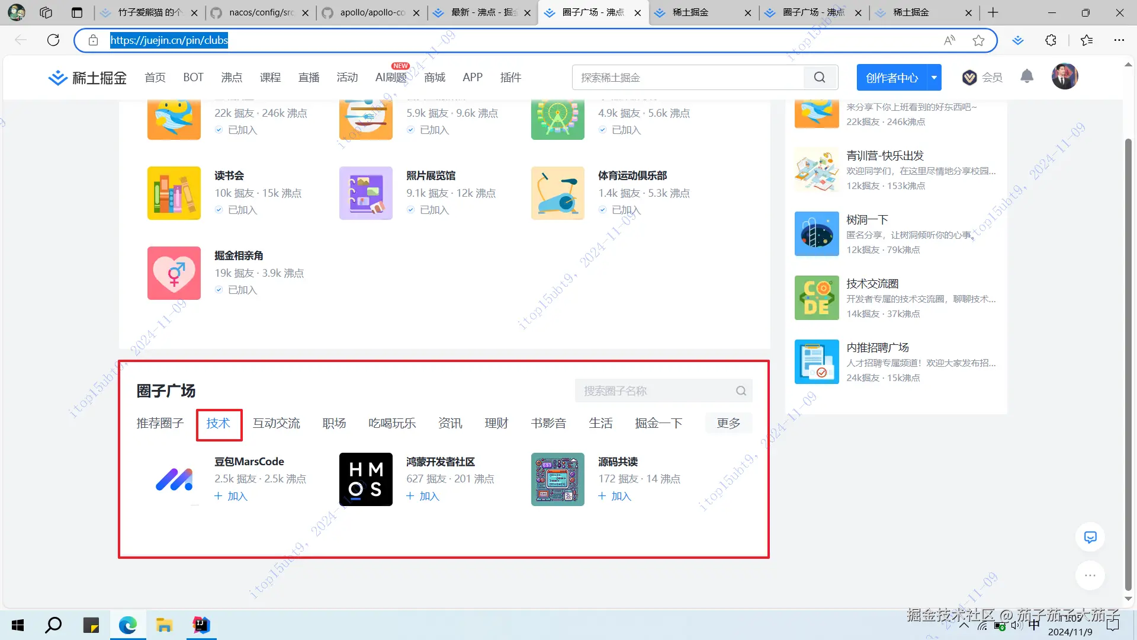The height and width of the screenshot is (640, 1137).
Task: Join 豆包MarsCode via the 加入 button
Action: click(231, 496)
